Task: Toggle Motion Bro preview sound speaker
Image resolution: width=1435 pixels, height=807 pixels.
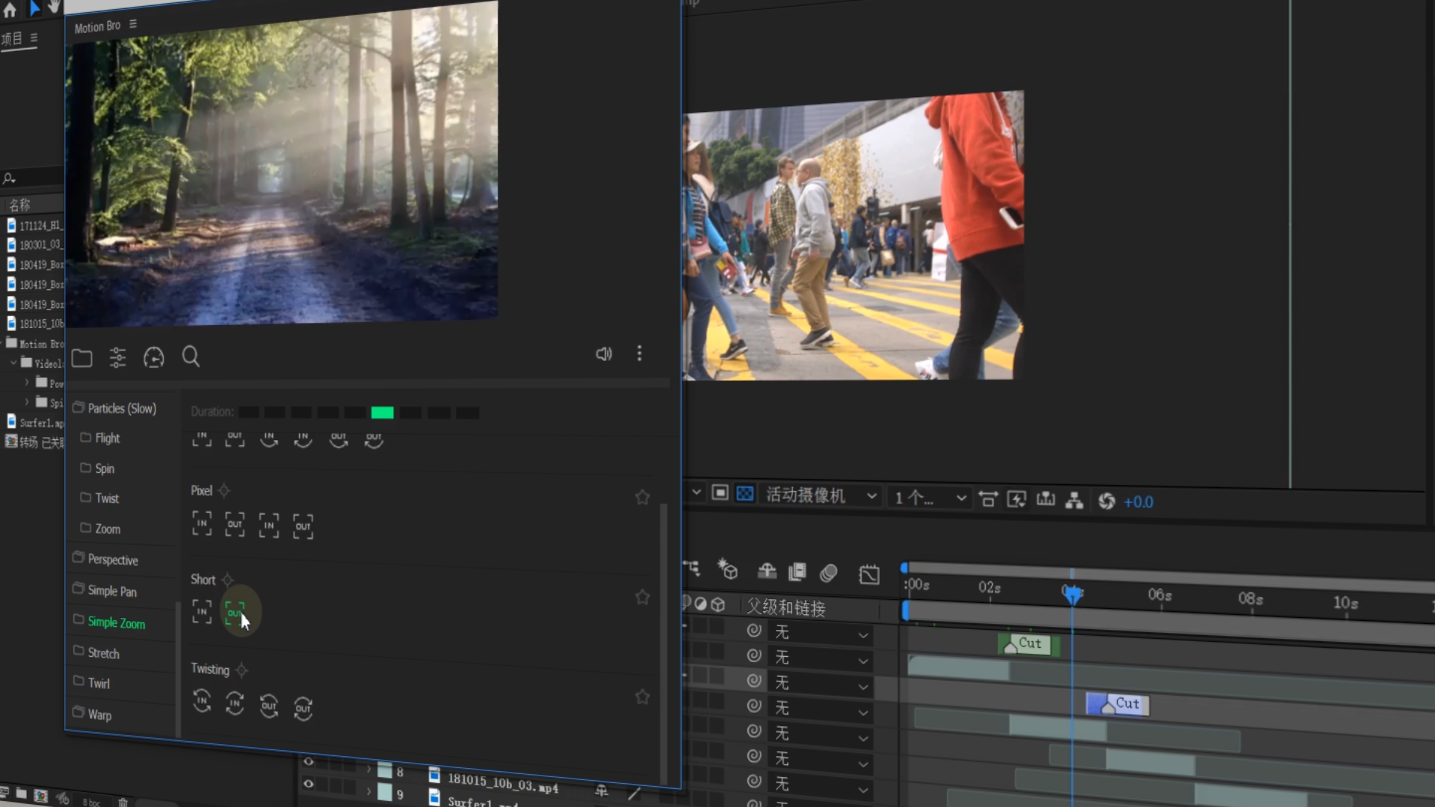Action: pos(604,353)
